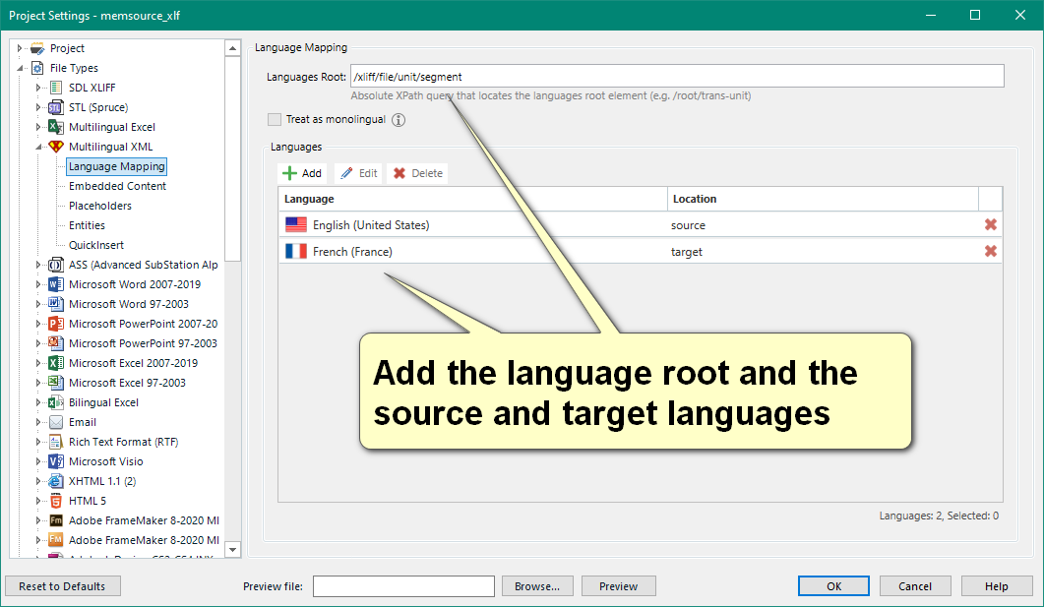Screen dimensions: 1044x607
Task: Expand the Project tree node
Action: pos(20,48)
